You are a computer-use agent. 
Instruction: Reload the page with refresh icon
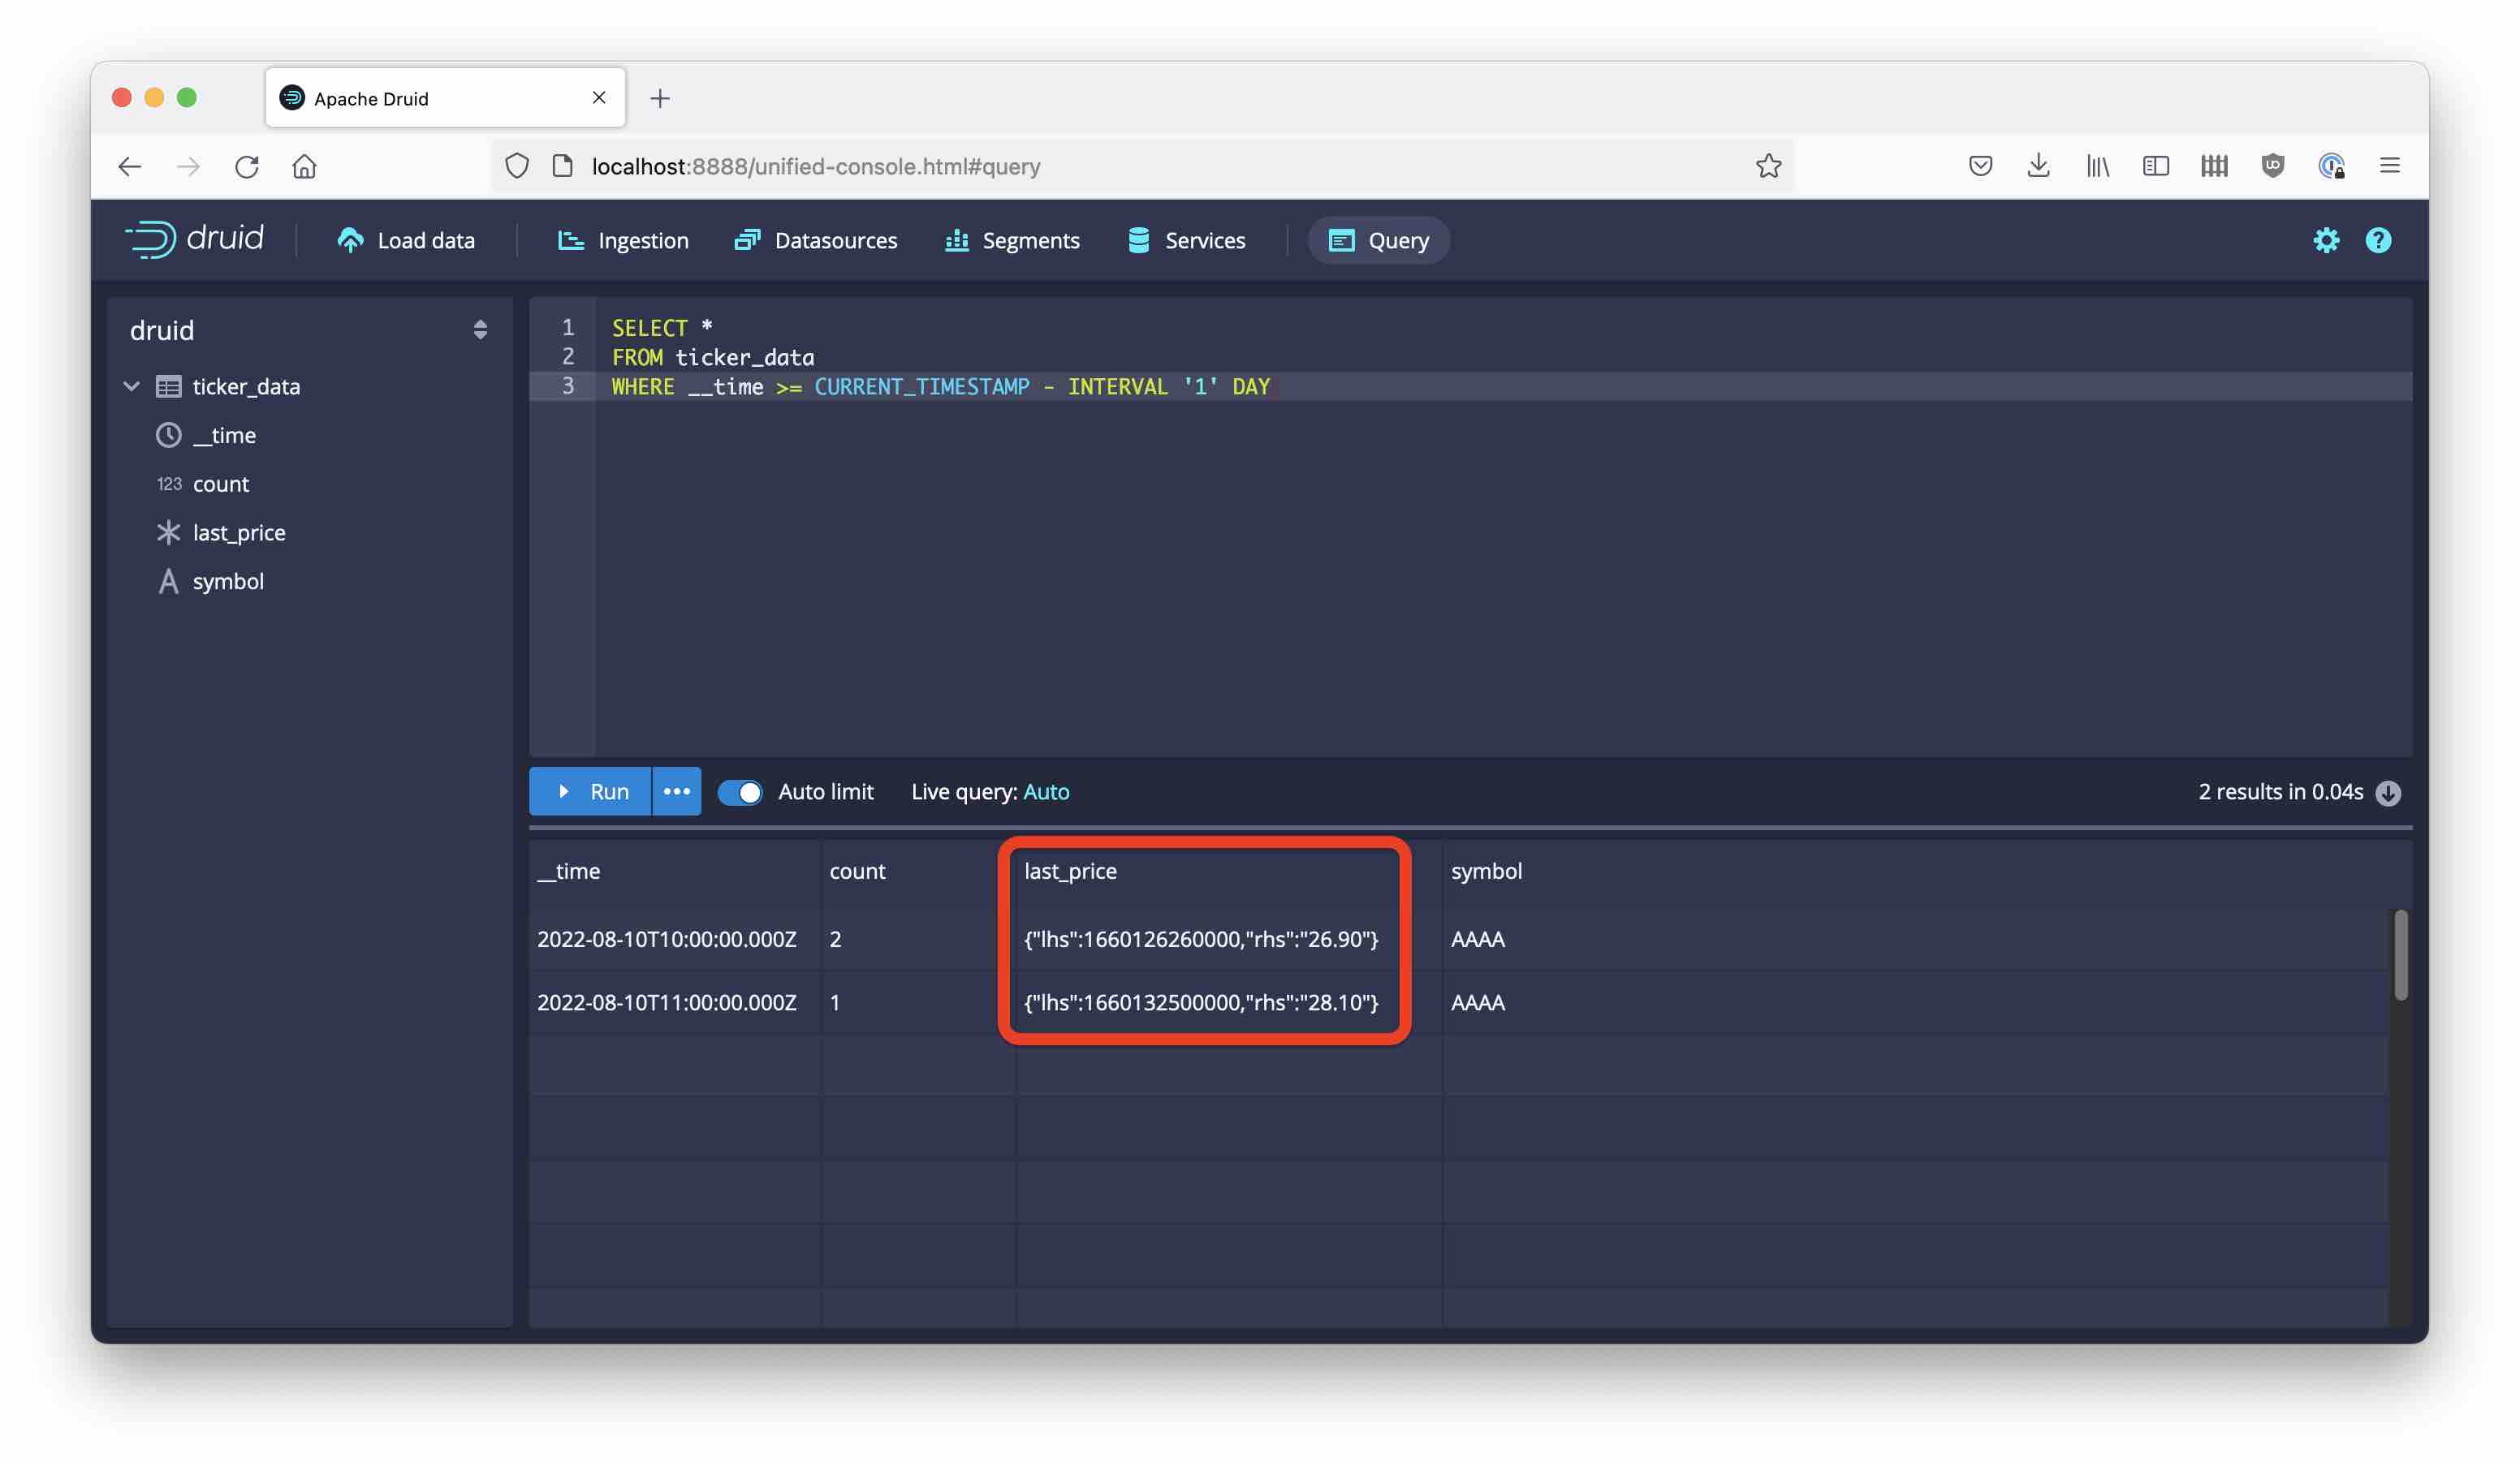coord(247,166)
